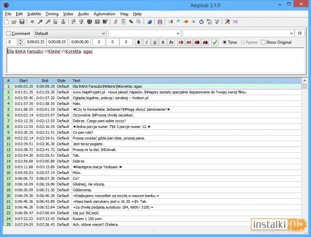Open the Options hammer and wrench icon
The image size is (311, 237).
(227, 22)
